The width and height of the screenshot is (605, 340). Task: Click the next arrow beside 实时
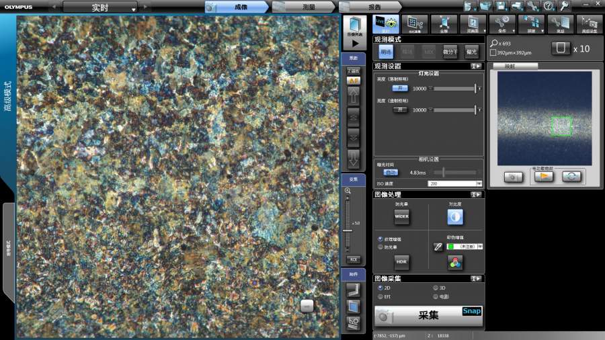145,7
